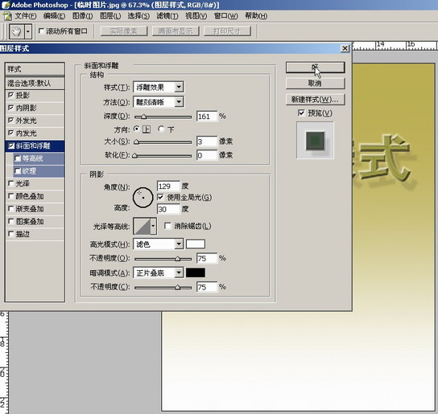Click the 光泽等高线 contour preview thumbnail
This screenshot has height=414, width=438.
[x=142, y=226]
